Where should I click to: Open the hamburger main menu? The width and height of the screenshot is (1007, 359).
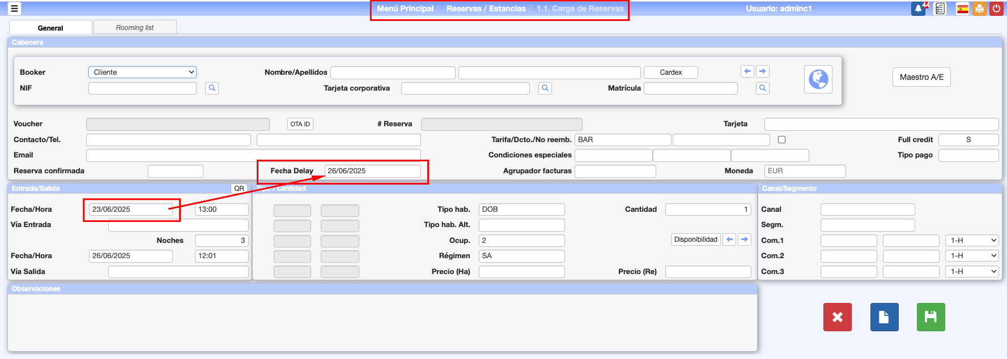coord(14,8)
